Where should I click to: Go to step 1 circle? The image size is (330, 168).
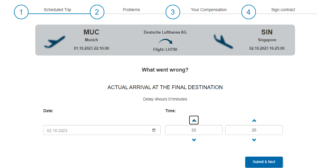[x=21, y=12]
